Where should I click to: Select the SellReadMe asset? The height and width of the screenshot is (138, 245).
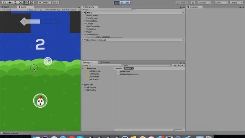coord(125,71)
